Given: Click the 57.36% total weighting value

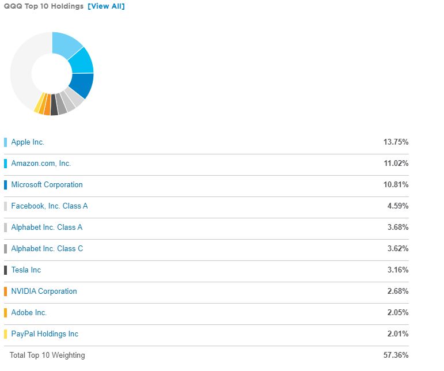Looking at the screenshot, I should pyautogui.click(x=396, y=355).
